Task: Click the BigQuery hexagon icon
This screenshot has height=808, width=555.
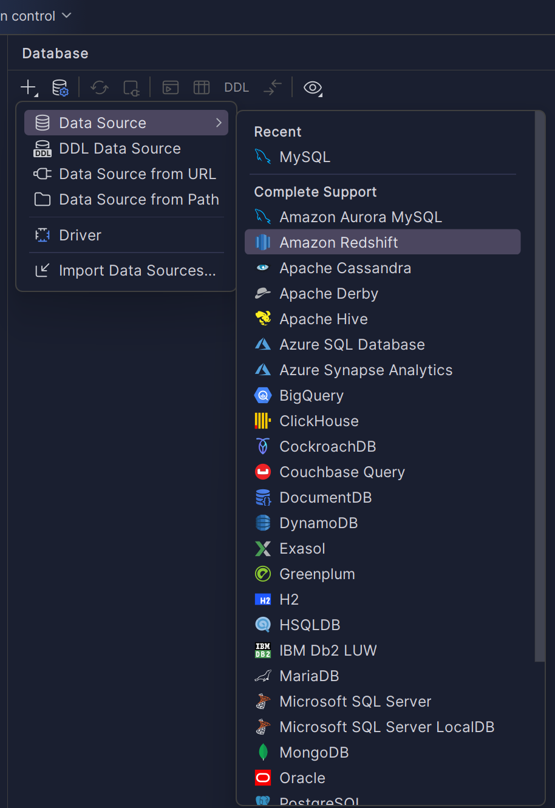Action: (263, 395)
